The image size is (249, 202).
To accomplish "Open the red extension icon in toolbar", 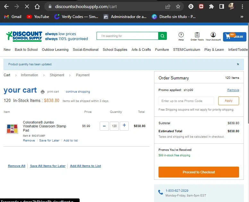I will (201, 6).
